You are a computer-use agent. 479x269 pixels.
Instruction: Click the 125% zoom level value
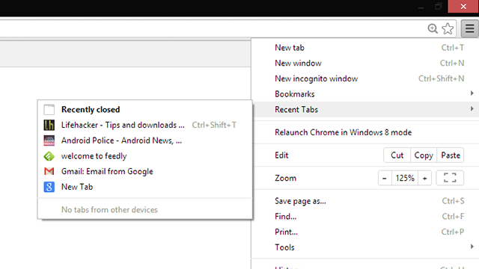click(x=405, y=178)
